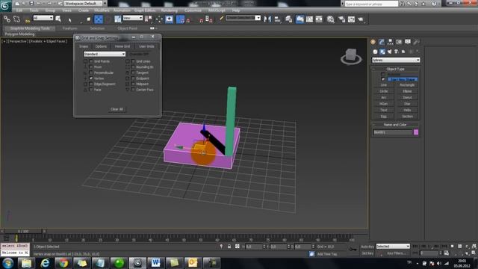Screen dimensions: 478x269
Task: Open Render Setup from the main toolbar
Action: click(342, 19)
